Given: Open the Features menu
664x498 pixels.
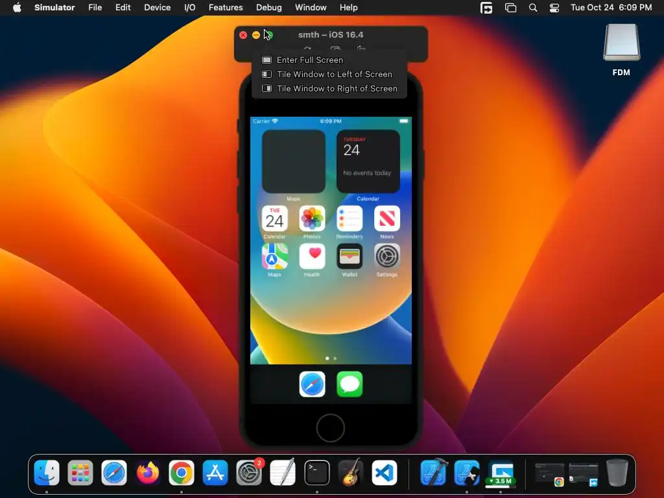Looking at the screenshot, I should 226,8.
